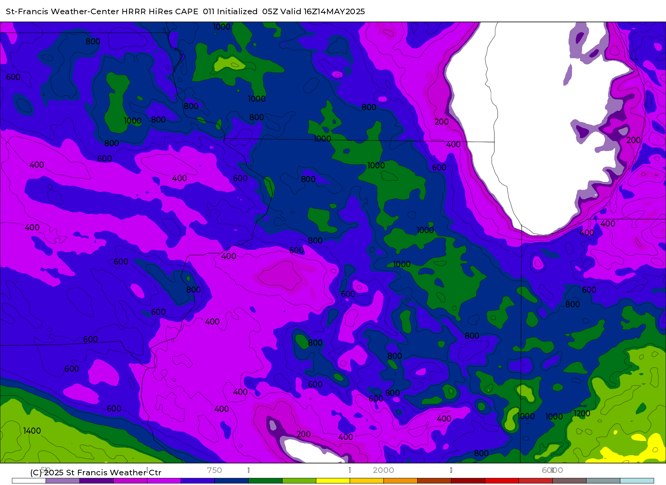This screenshot has height=485, width=666.
Task: Click the '750' legend scale label
Action: coord(214,470)
